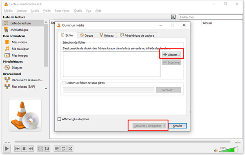245x155 pixels.
Task: Mute audio via the speaker icon
Action: pos(216,151)
